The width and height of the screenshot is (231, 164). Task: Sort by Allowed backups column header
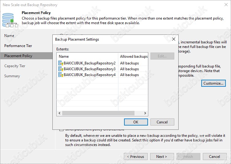[x=133, y=56]
